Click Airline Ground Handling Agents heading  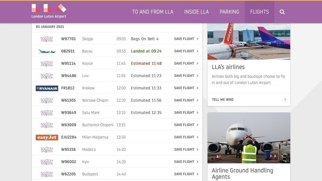(243, 173)
